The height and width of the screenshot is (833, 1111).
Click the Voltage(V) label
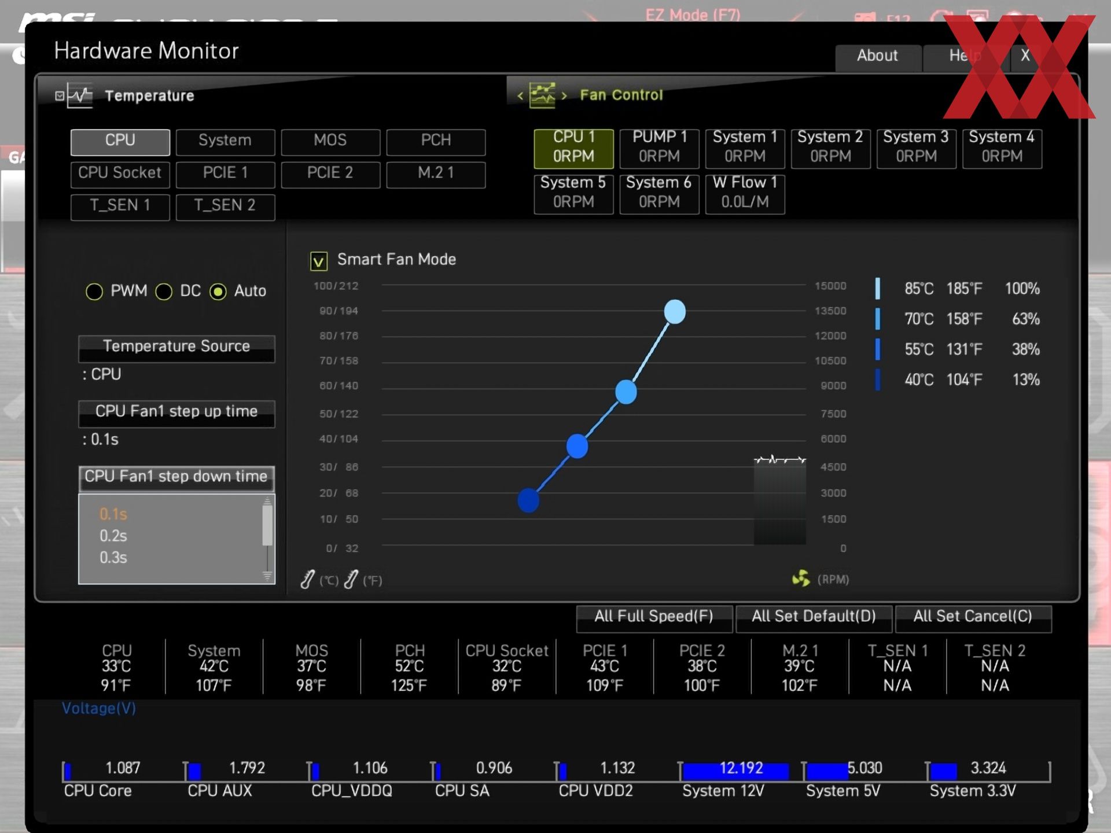(99, 709)
